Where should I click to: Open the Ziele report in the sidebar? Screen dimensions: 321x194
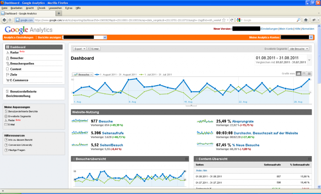click(x=13, y=74)
